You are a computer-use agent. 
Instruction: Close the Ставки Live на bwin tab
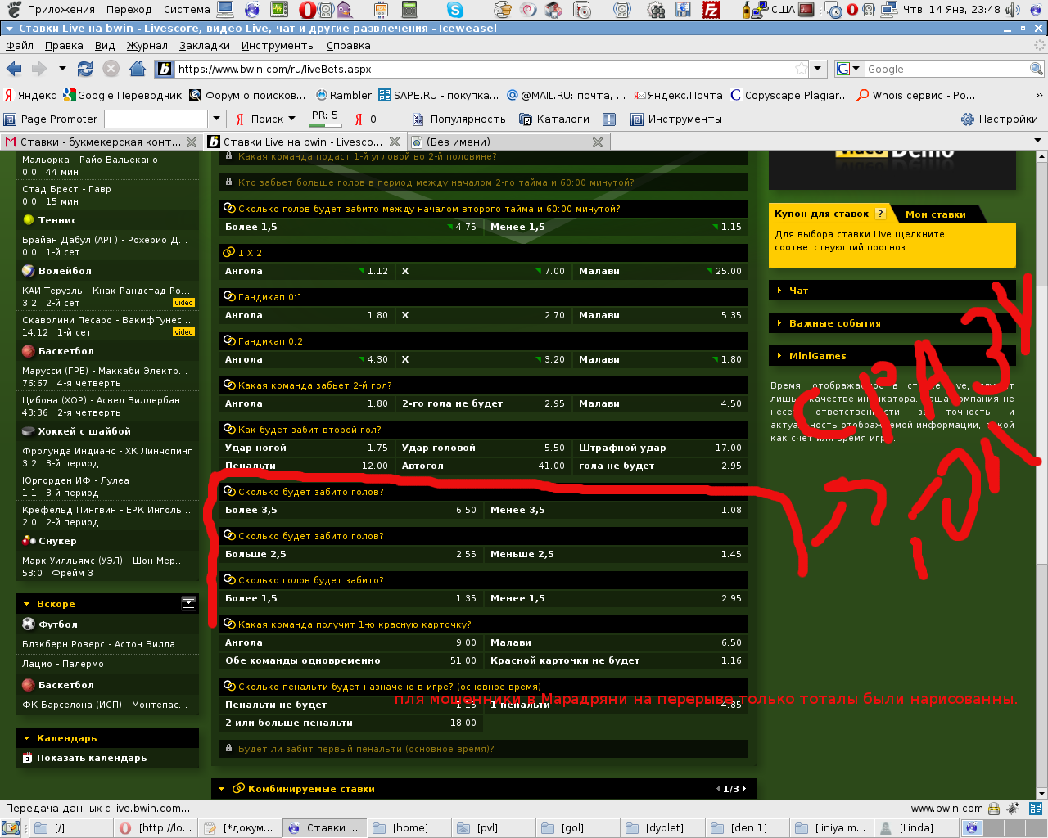point(395,142)
